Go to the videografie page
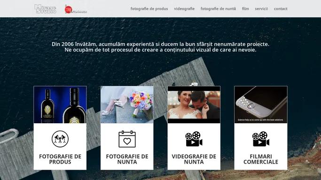The width and height of the screenshot is (321, 180). pos(184,9)
